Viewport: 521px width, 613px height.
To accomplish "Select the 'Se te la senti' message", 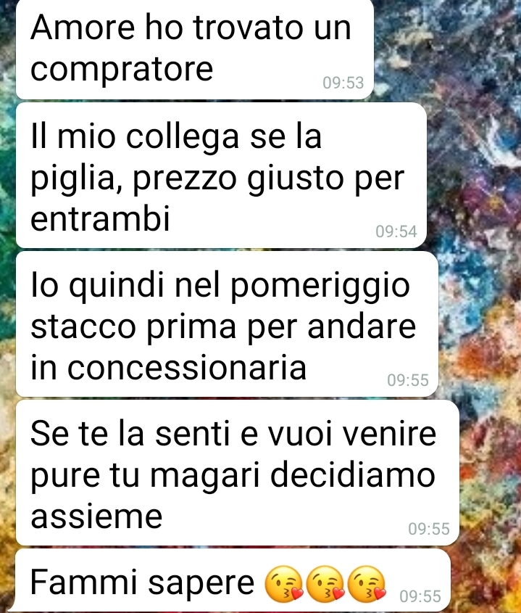I will pyautogui.click(x=238, y=472).
